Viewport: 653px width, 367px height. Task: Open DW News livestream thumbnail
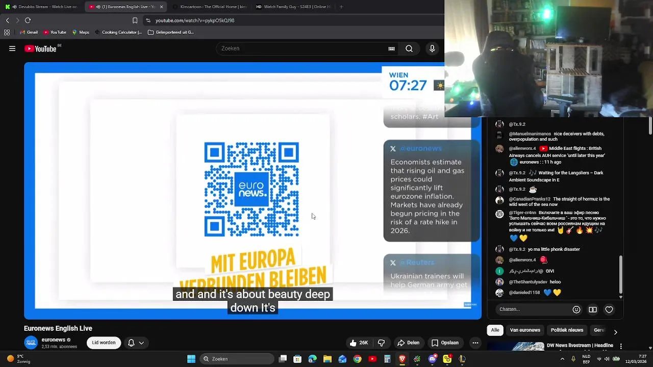pos(516,348)
